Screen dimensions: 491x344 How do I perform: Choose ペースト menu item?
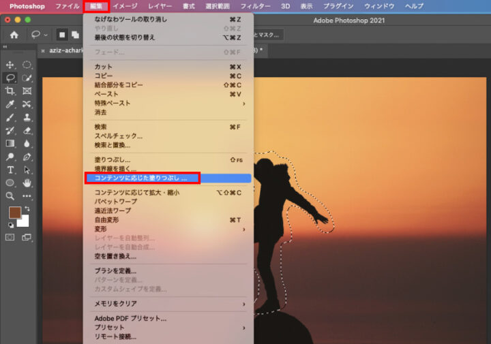(x=168, y=94)
